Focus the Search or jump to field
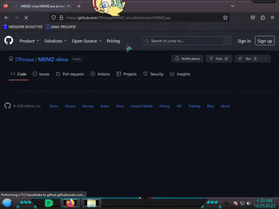The image size is (279, 209). pyautogui.click(x=186, y=41)
